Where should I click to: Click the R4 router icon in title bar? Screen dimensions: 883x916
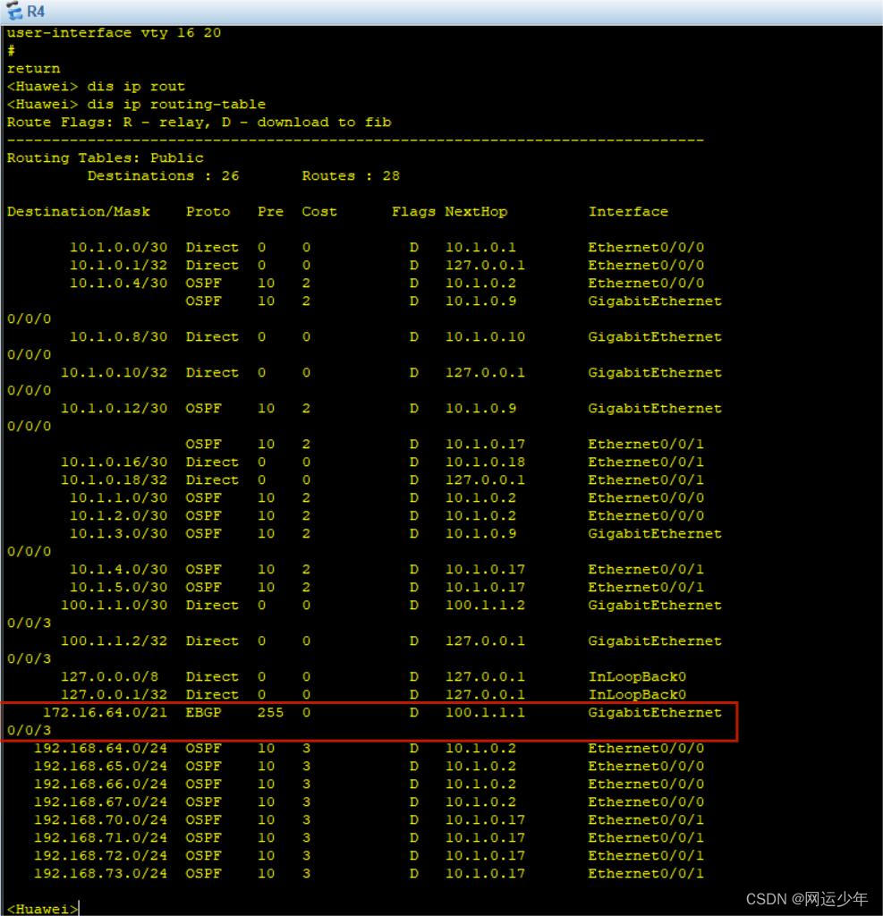tap(14, 11)
